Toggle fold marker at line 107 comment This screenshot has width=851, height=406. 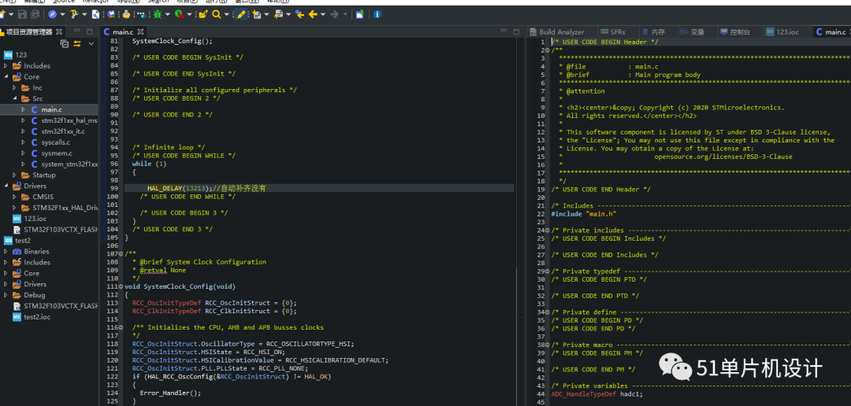click(122, 253)
